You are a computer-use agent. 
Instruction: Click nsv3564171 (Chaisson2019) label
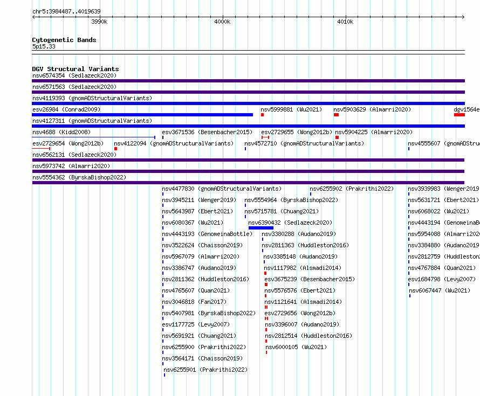pyautogui.click(x=202, y=358)
